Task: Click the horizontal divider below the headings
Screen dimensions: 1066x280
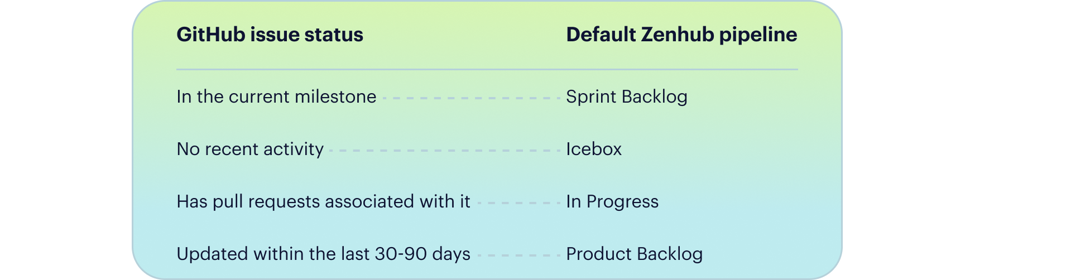Action: pyautogui.click(x=487, y=70)
